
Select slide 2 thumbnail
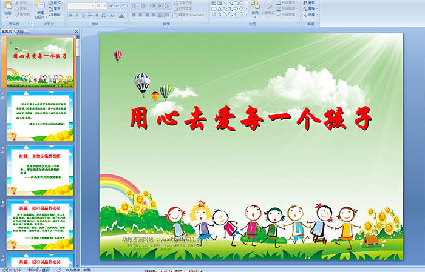tap(40, 116)
